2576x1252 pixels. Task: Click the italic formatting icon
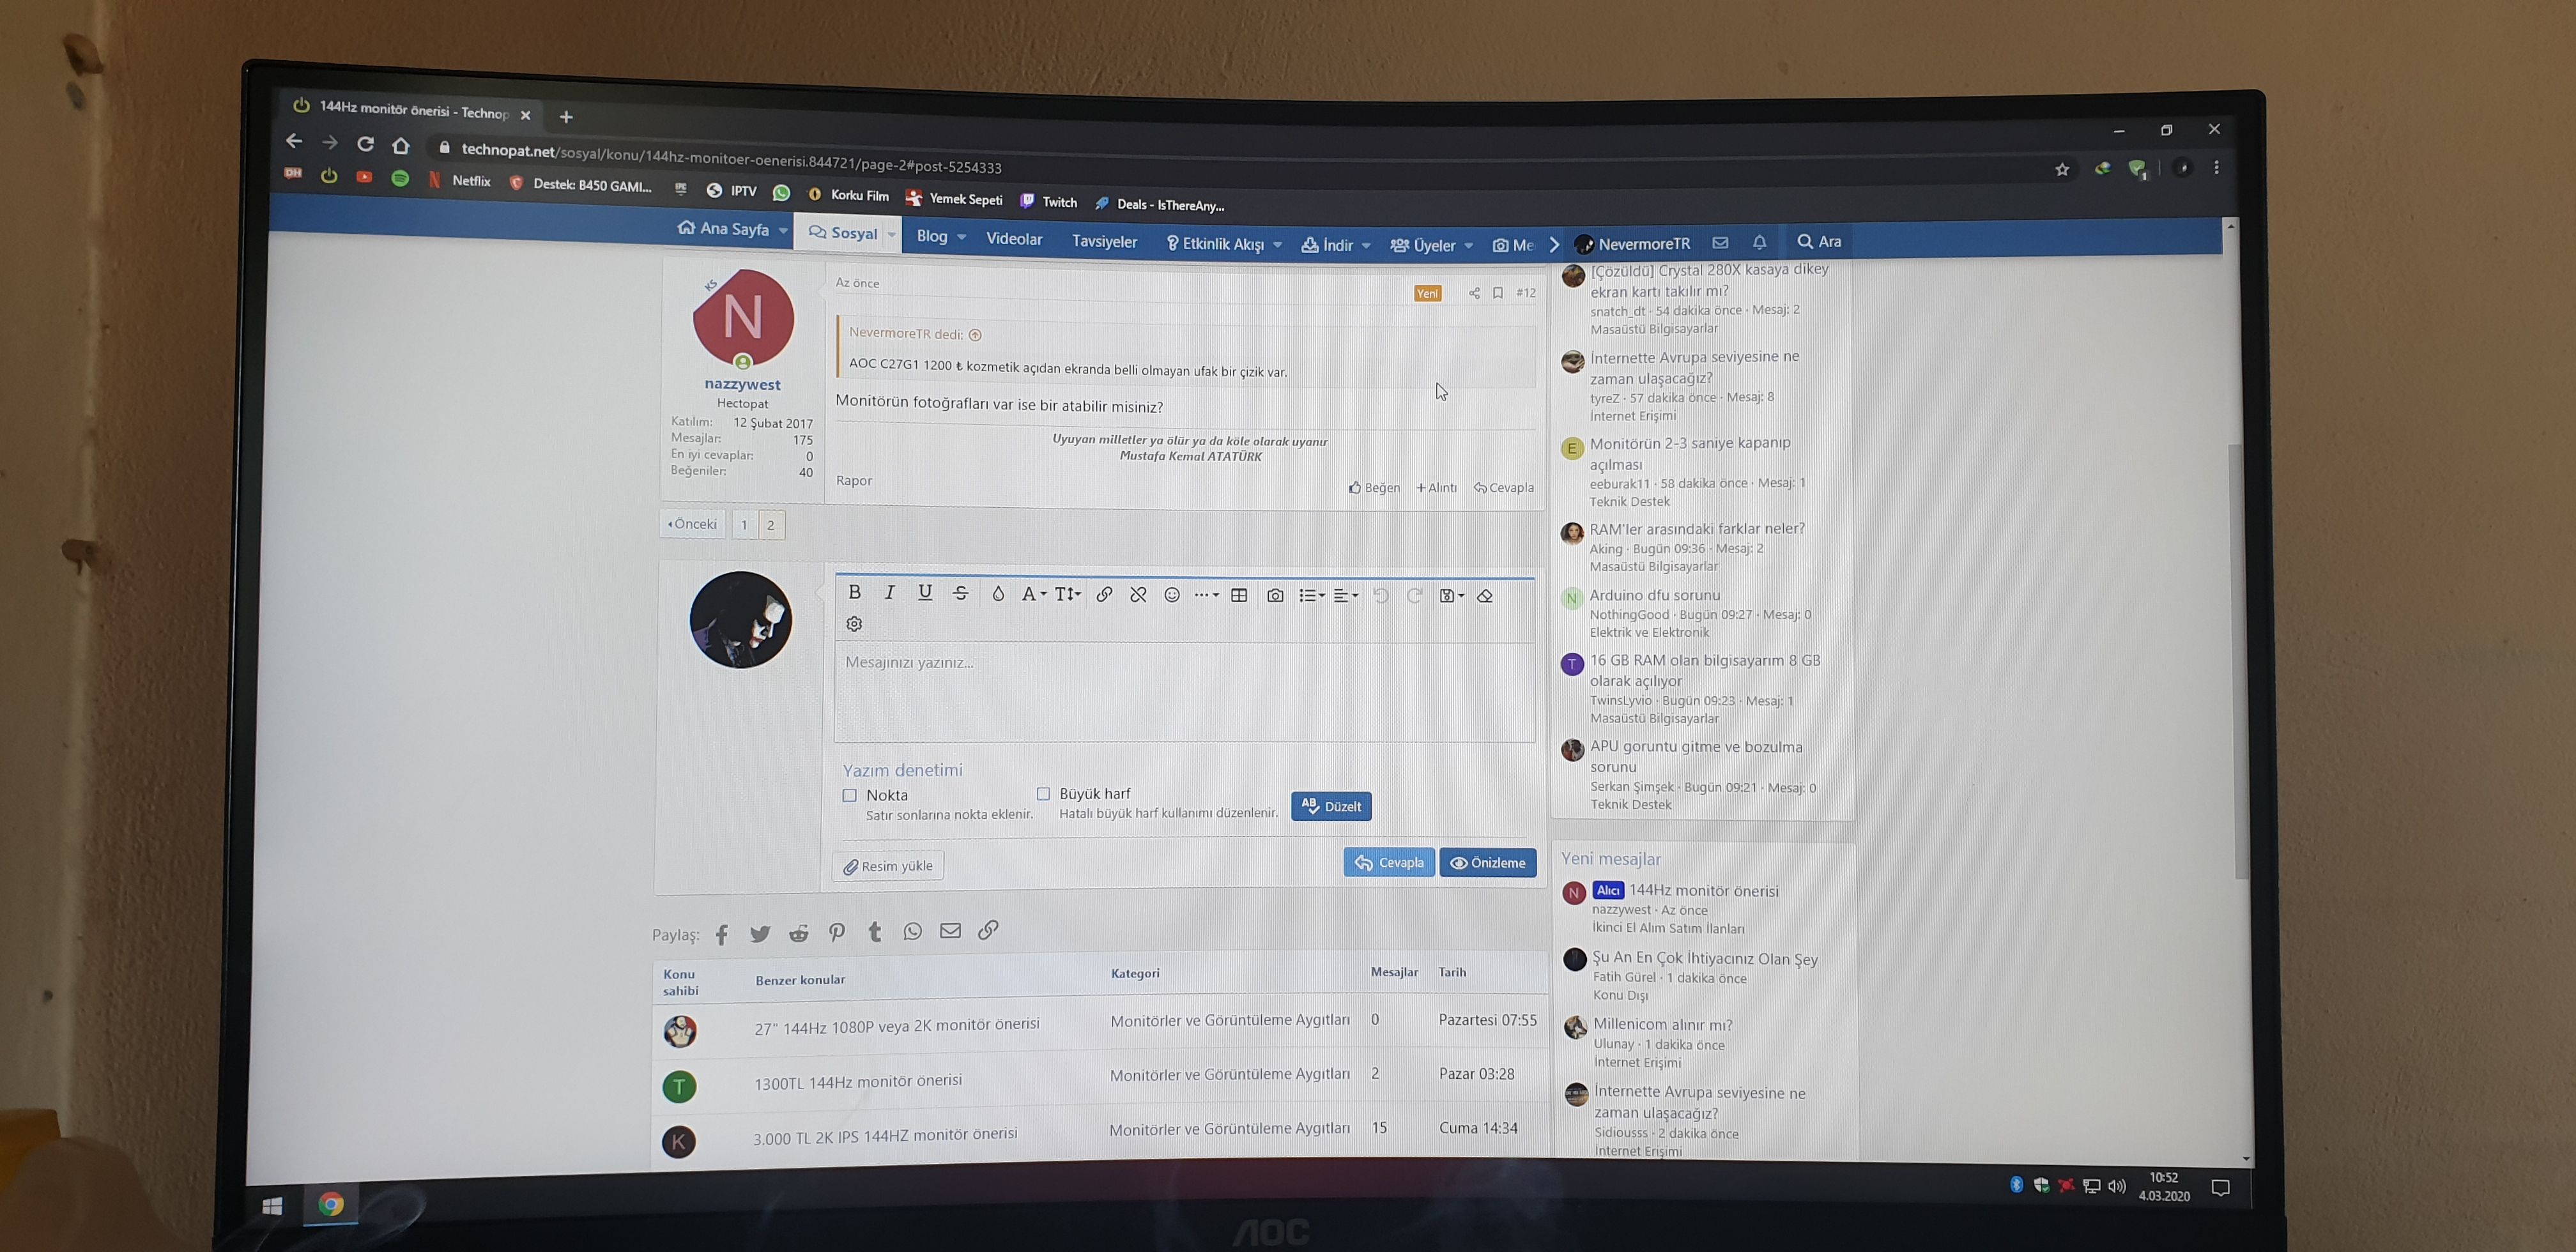[x=889, y=593]
